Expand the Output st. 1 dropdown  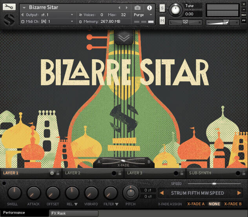pos(72,15)
